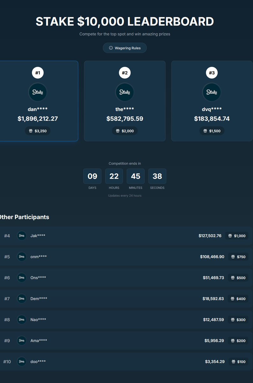253x383 pixels.
Task: Click the Stake avatar of the****
Action: [x=125, y=92]
